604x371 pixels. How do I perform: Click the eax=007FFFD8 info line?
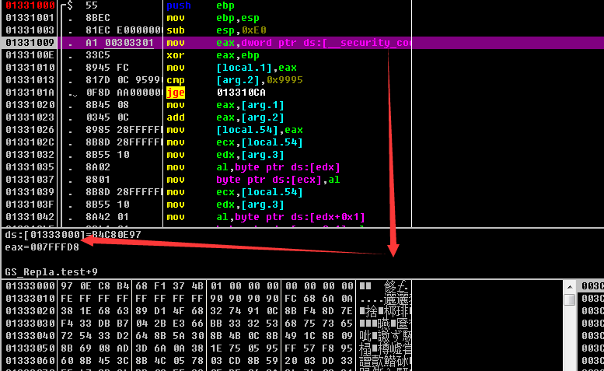(42, 247)
